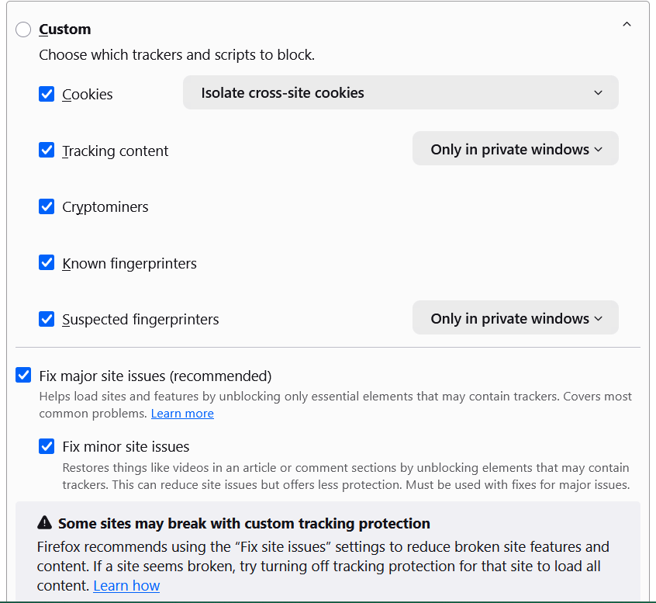Click the Cryptominers label
This screenshot has height=603, width=656.
pyautogui.click(x=105, y=207)
